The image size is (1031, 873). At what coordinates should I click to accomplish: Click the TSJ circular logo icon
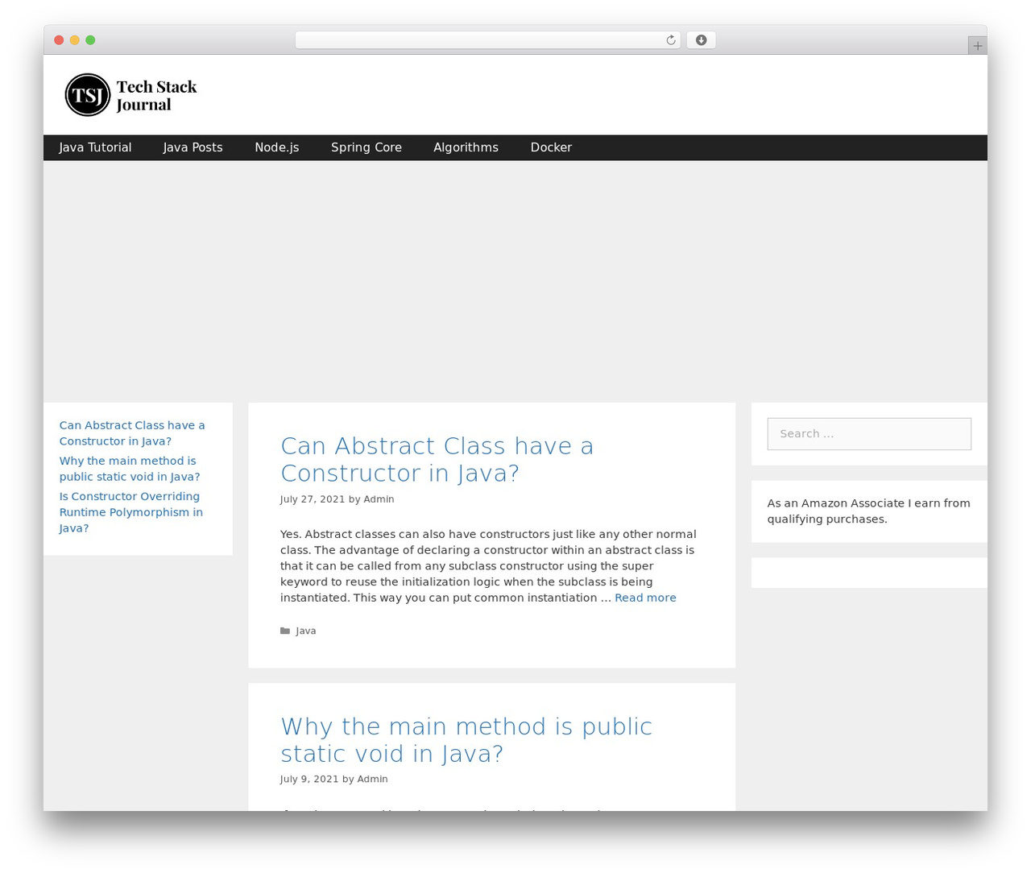tap(87, 95)
